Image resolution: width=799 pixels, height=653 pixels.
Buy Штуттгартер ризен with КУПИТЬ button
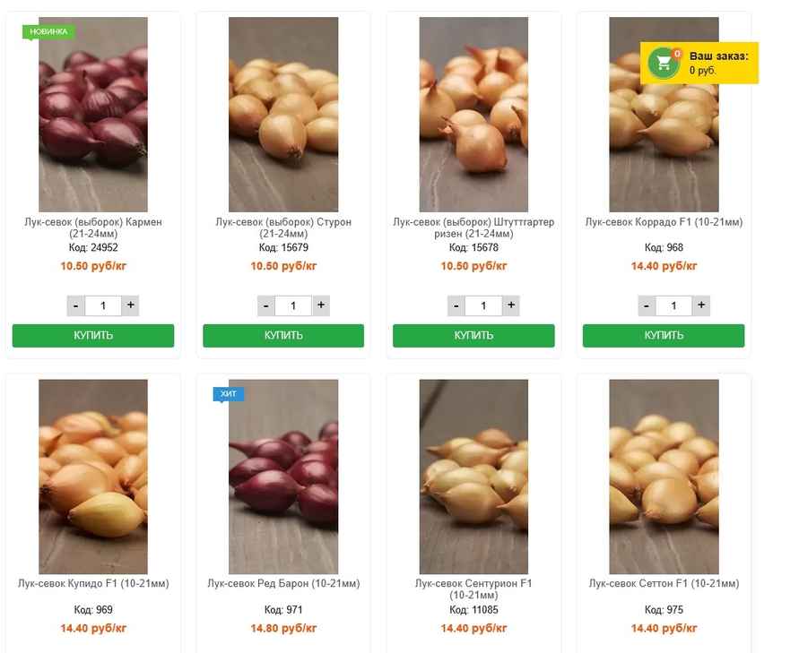coord(473,335)
